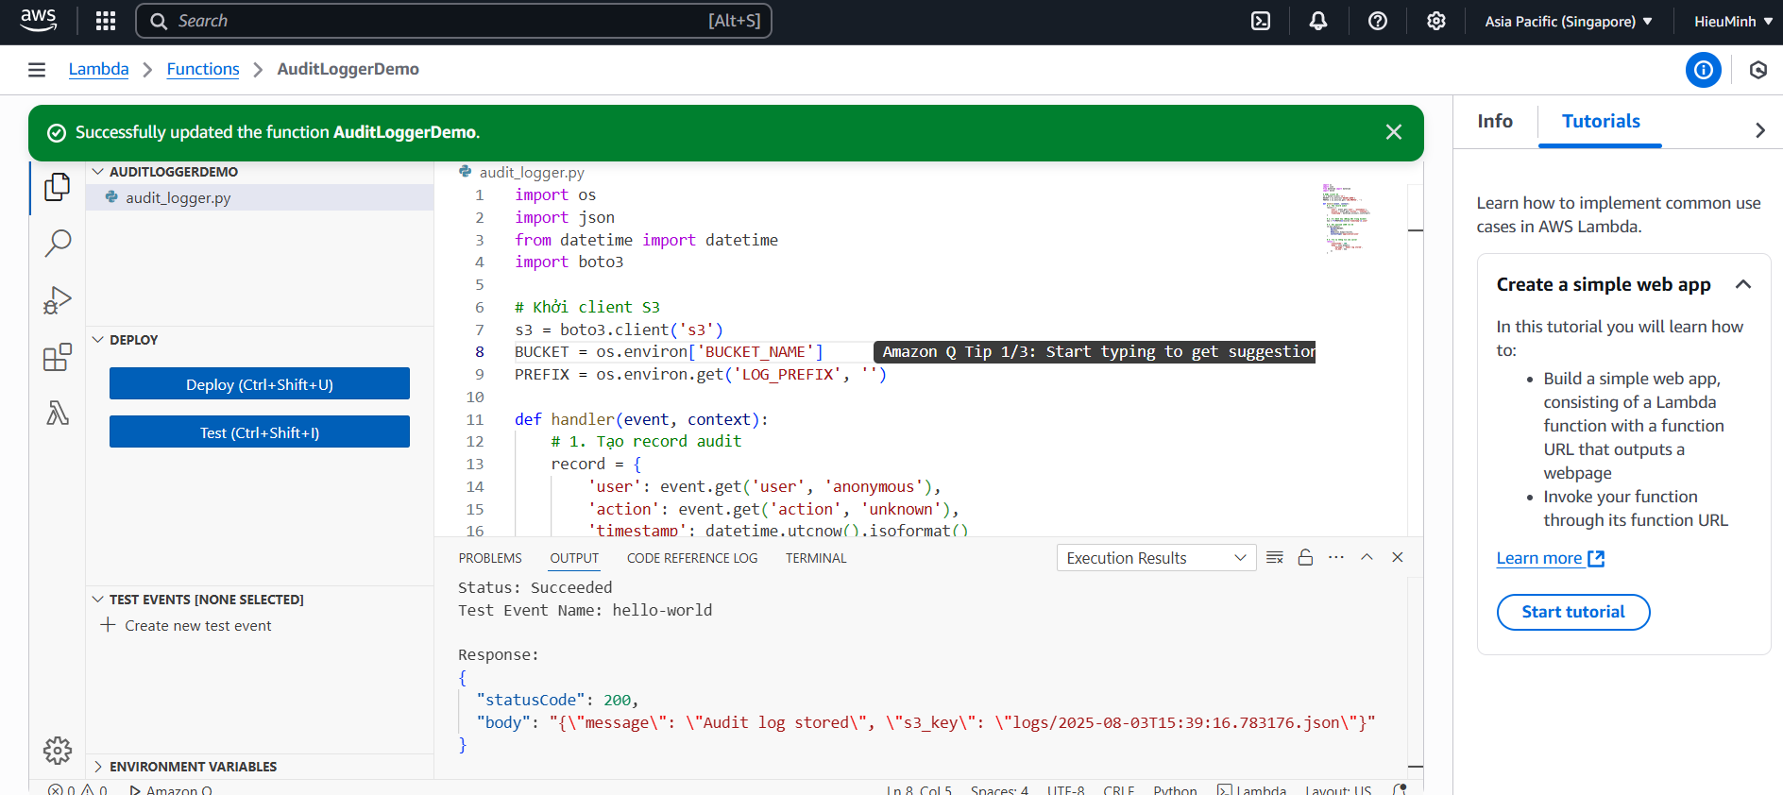This screenshot has width=1783, height=795.
Task: Open the external Learn more link icon
Action: 1596,558
